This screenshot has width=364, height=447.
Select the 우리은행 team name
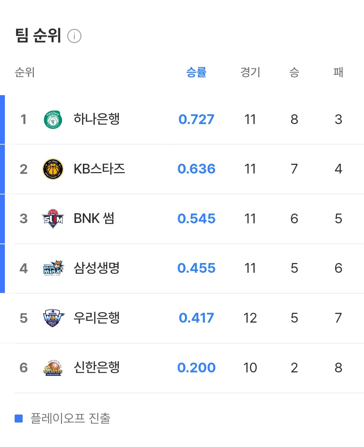(96, 318)
